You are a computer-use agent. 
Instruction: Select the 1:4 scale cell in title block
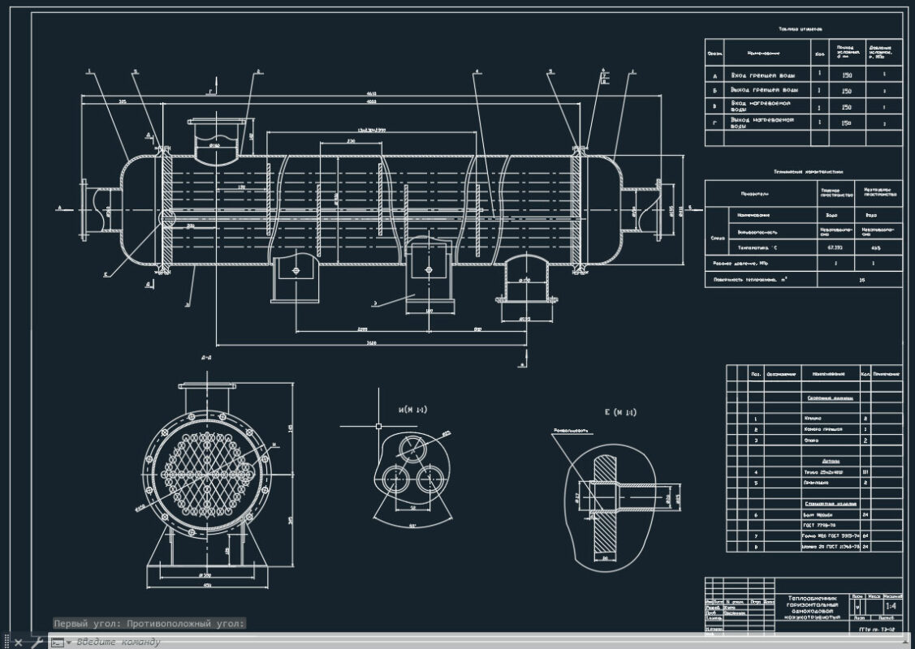click(x=891, y=605)
